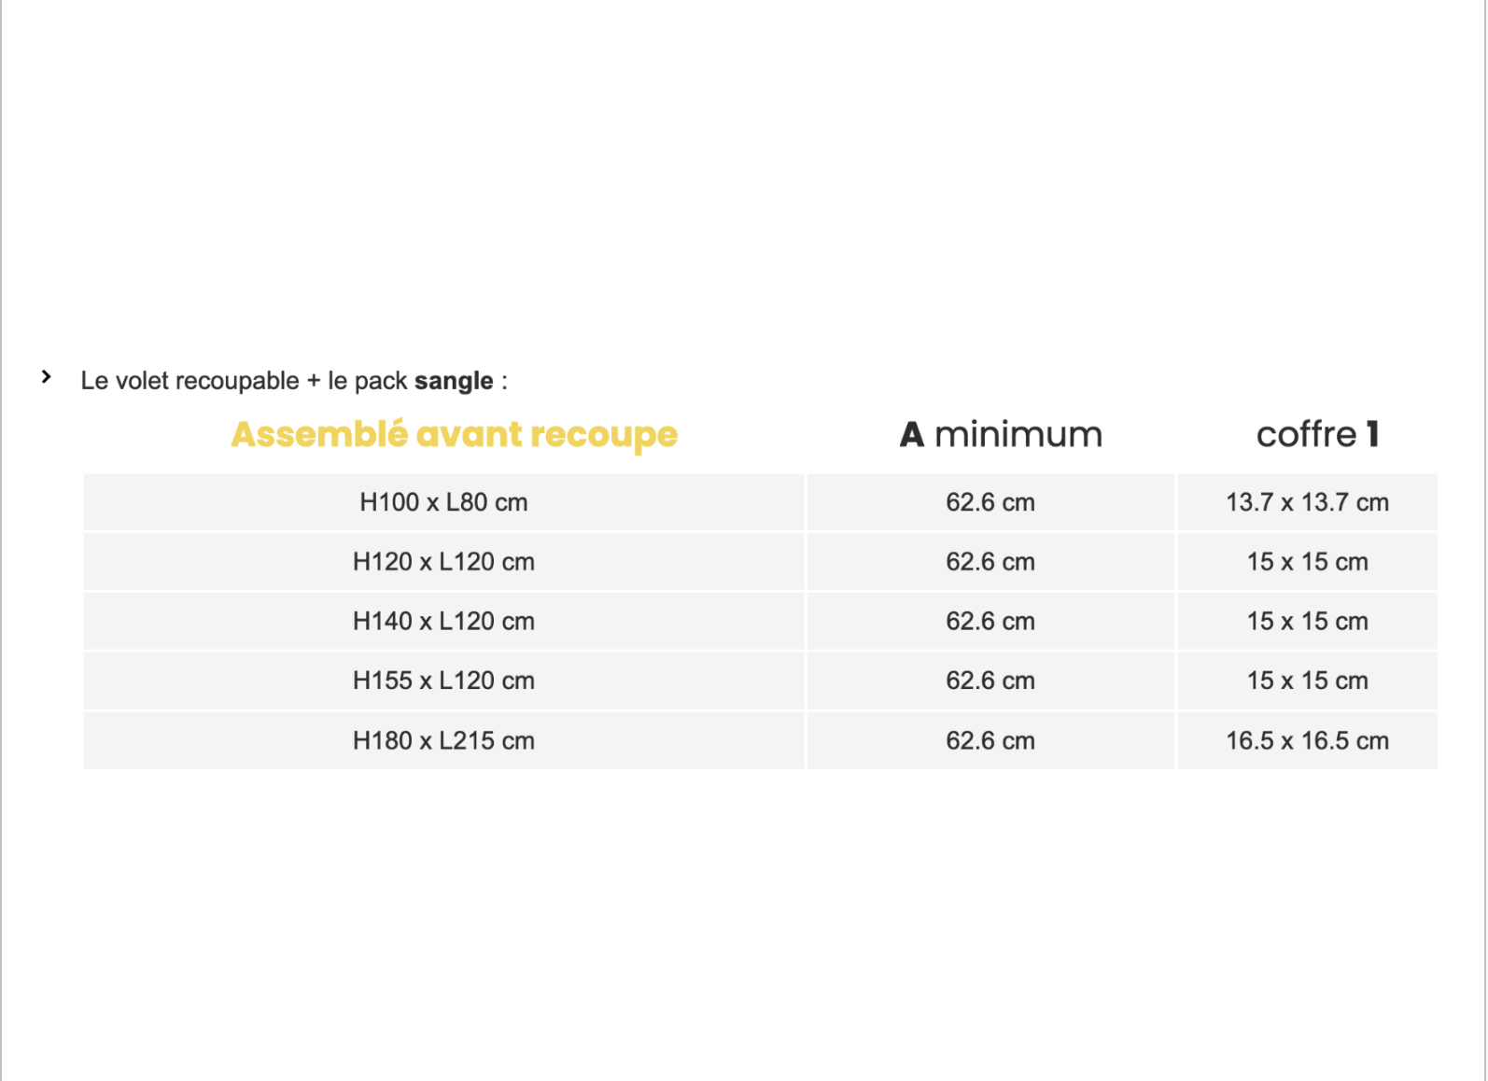The height and width of the screenshot is (1081, 1488).
Task: Click the '16.5 x 16.5 cm' coffre cell
Action: click(x=1307, y=741)
